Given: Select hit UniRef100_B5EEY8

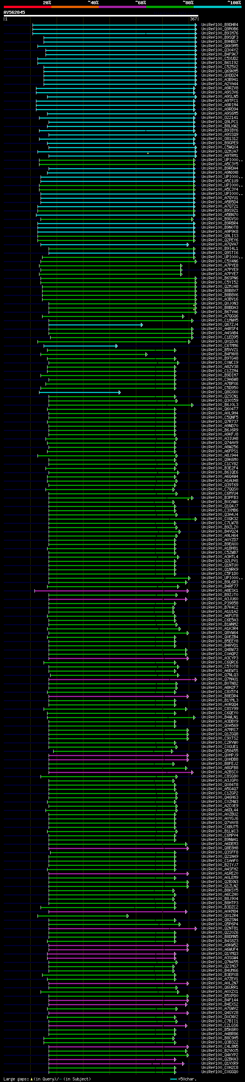Looking at the screenshot, I should click(219, 641).
